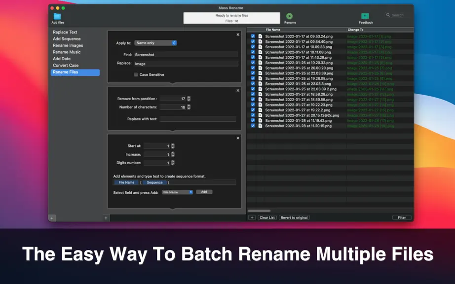
Task: Click the Sequence token in format field
Action: pyautogui.click(x=154, y=182)
